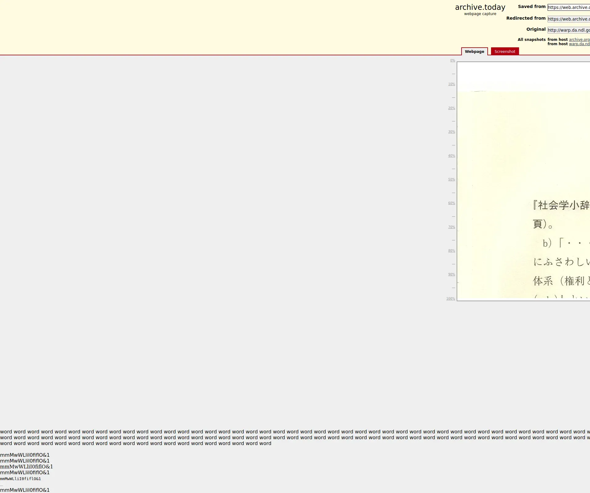The width and height of the screenshot is (590, 493).
Task: Click the Saved from URL field
Action: (x=568, y=7)
